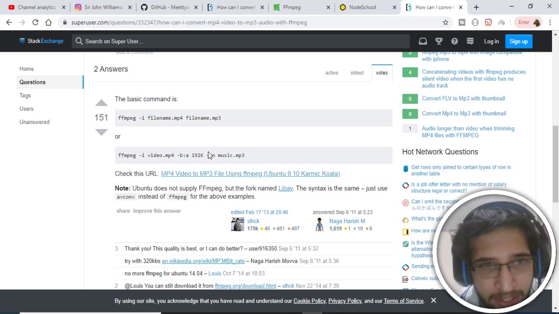Open the Libav link in the note

click(x=286, y=188)
